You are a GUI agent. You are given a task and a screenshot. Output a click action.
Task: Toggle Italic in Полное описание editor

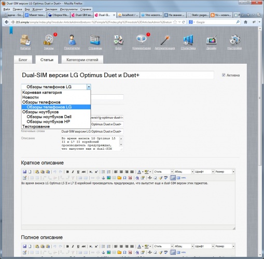(x=73, y=247)
